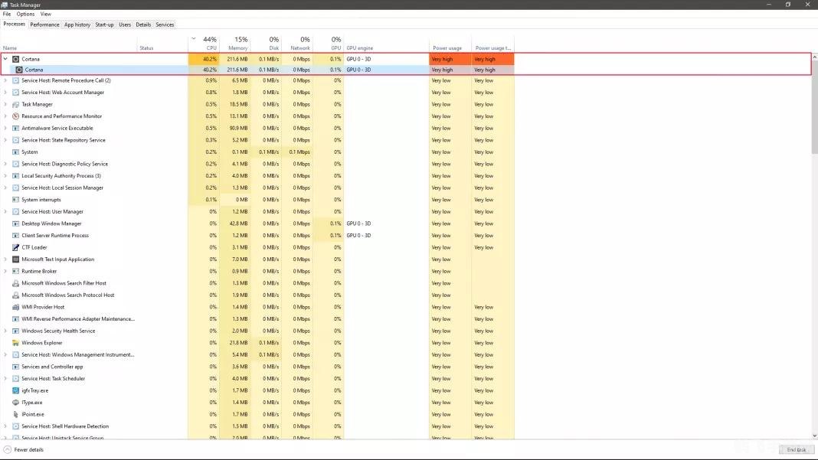Sort by the Disk column header
This screenshot has height=460, width=818.
click(267, 44)
